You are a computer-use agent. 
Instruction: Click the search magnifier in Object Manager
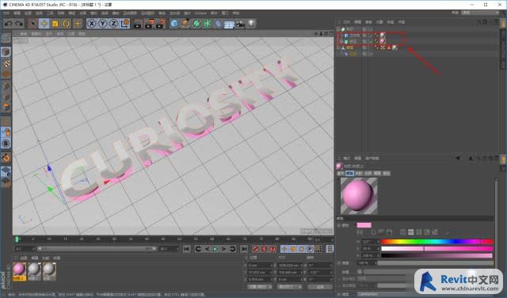coord(479,22)
